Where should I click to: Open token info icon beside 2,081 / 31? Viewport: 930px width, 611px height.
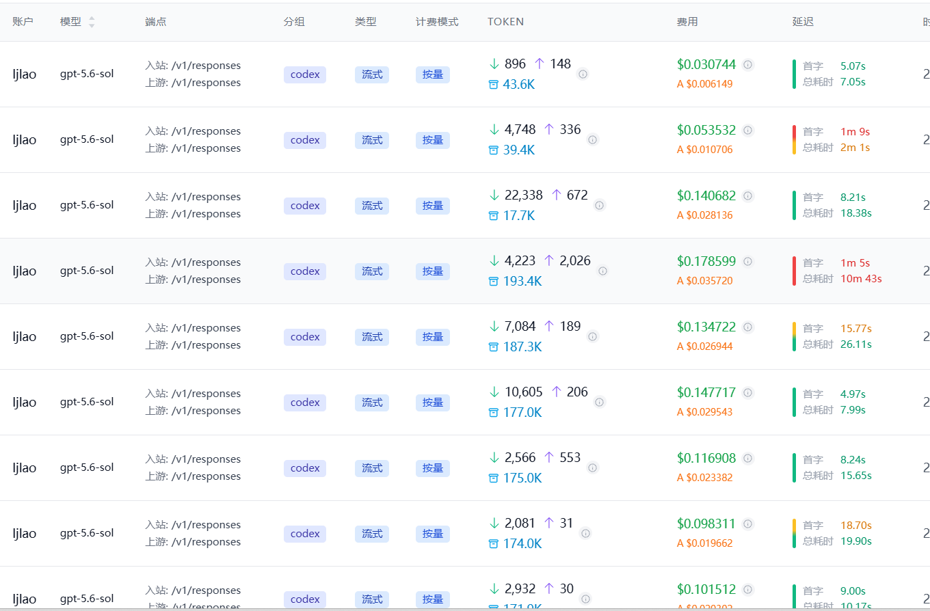pyautogui.click(x=585, y=534)
